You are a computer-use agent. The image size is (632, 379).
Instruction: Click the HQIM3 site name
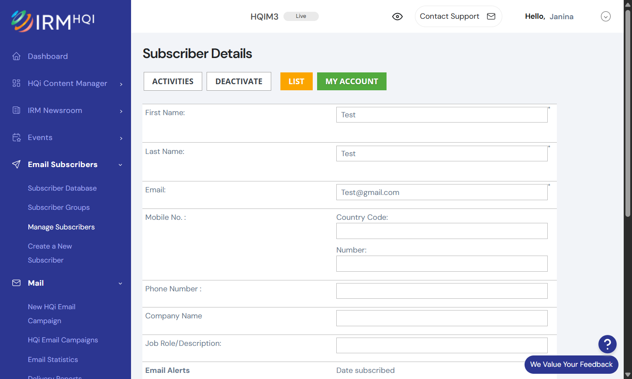264,17
